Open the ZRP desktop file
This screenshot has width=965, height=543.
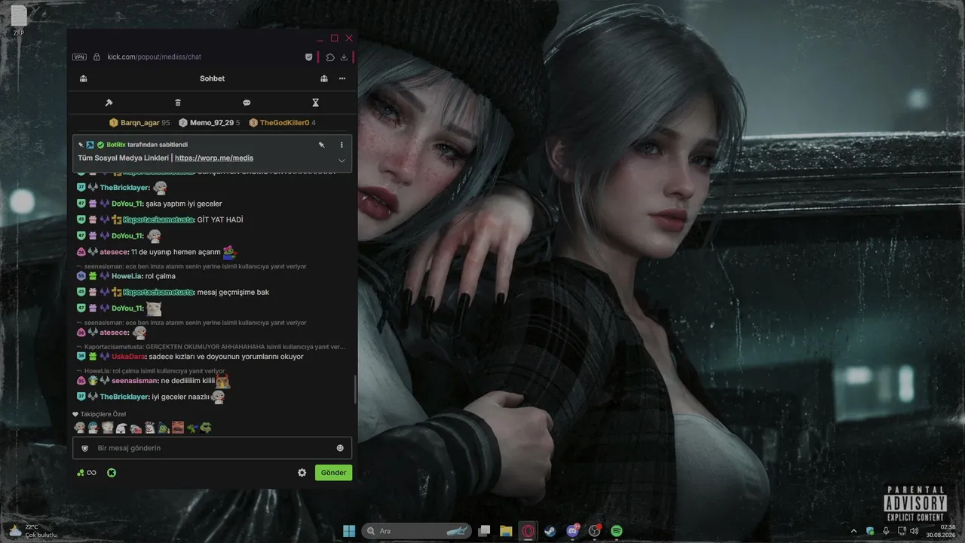tap(19, 20)
